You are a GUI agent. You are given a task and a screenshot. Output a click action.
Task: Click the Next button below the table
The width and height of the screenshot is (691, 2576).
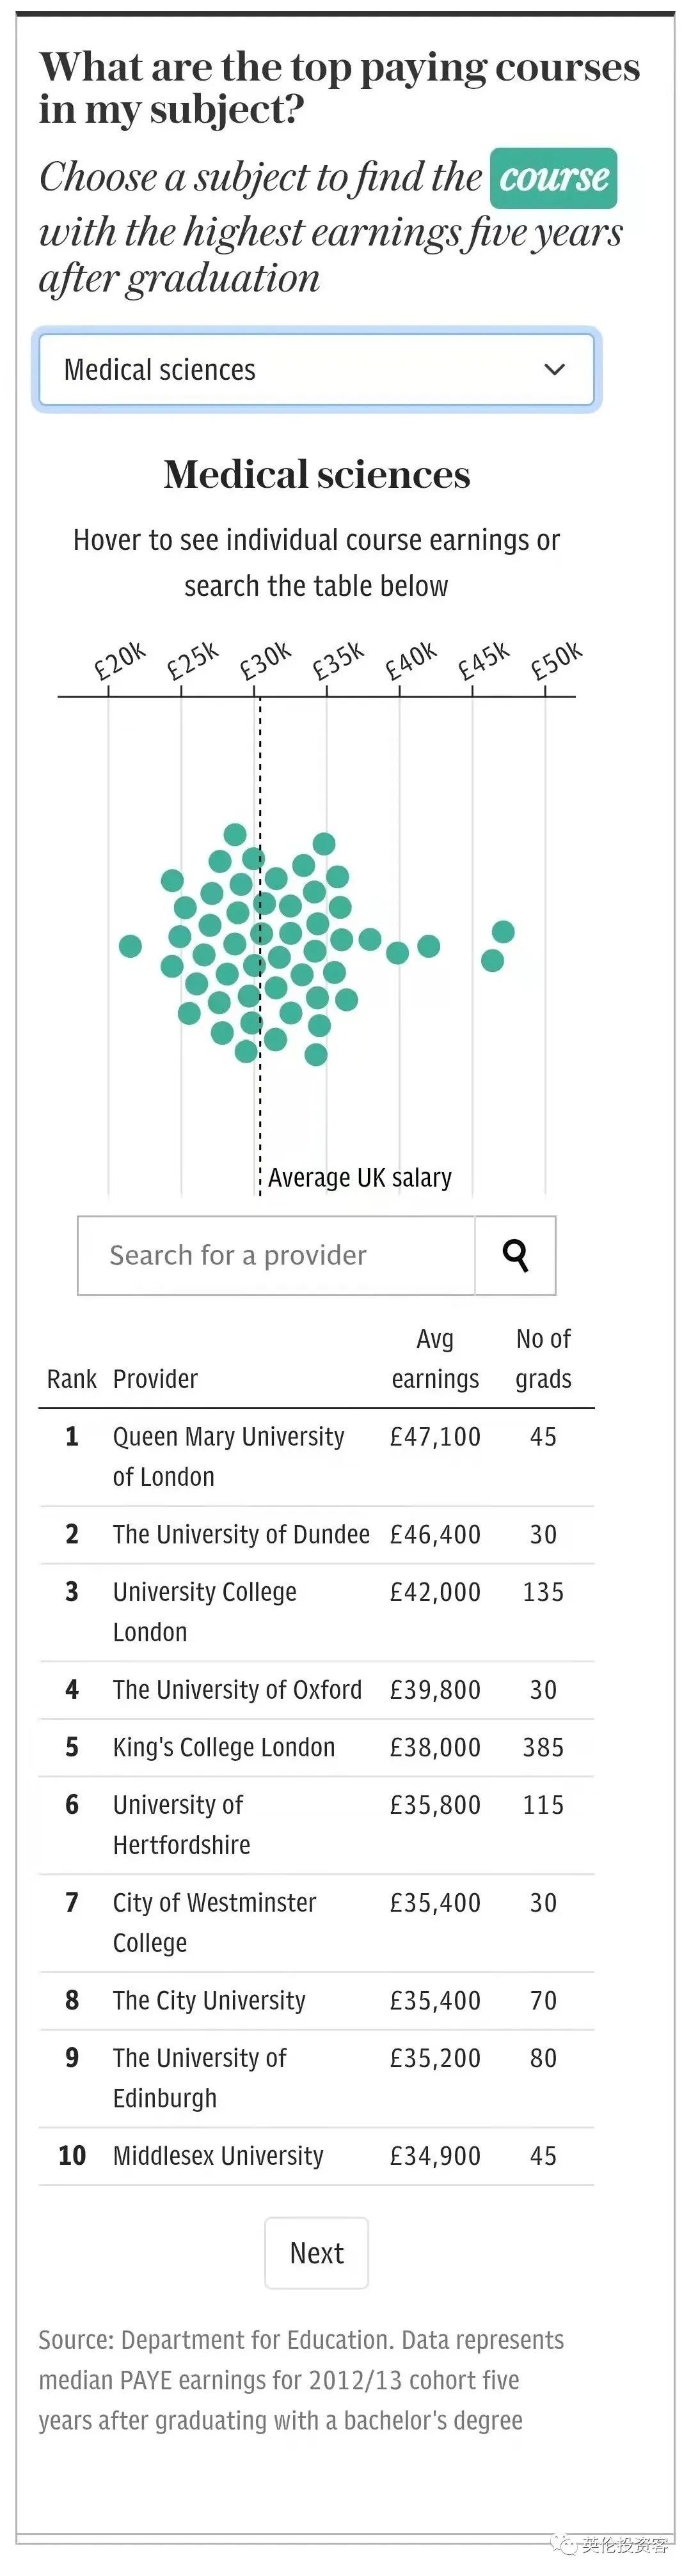[x=316, y=2253]
